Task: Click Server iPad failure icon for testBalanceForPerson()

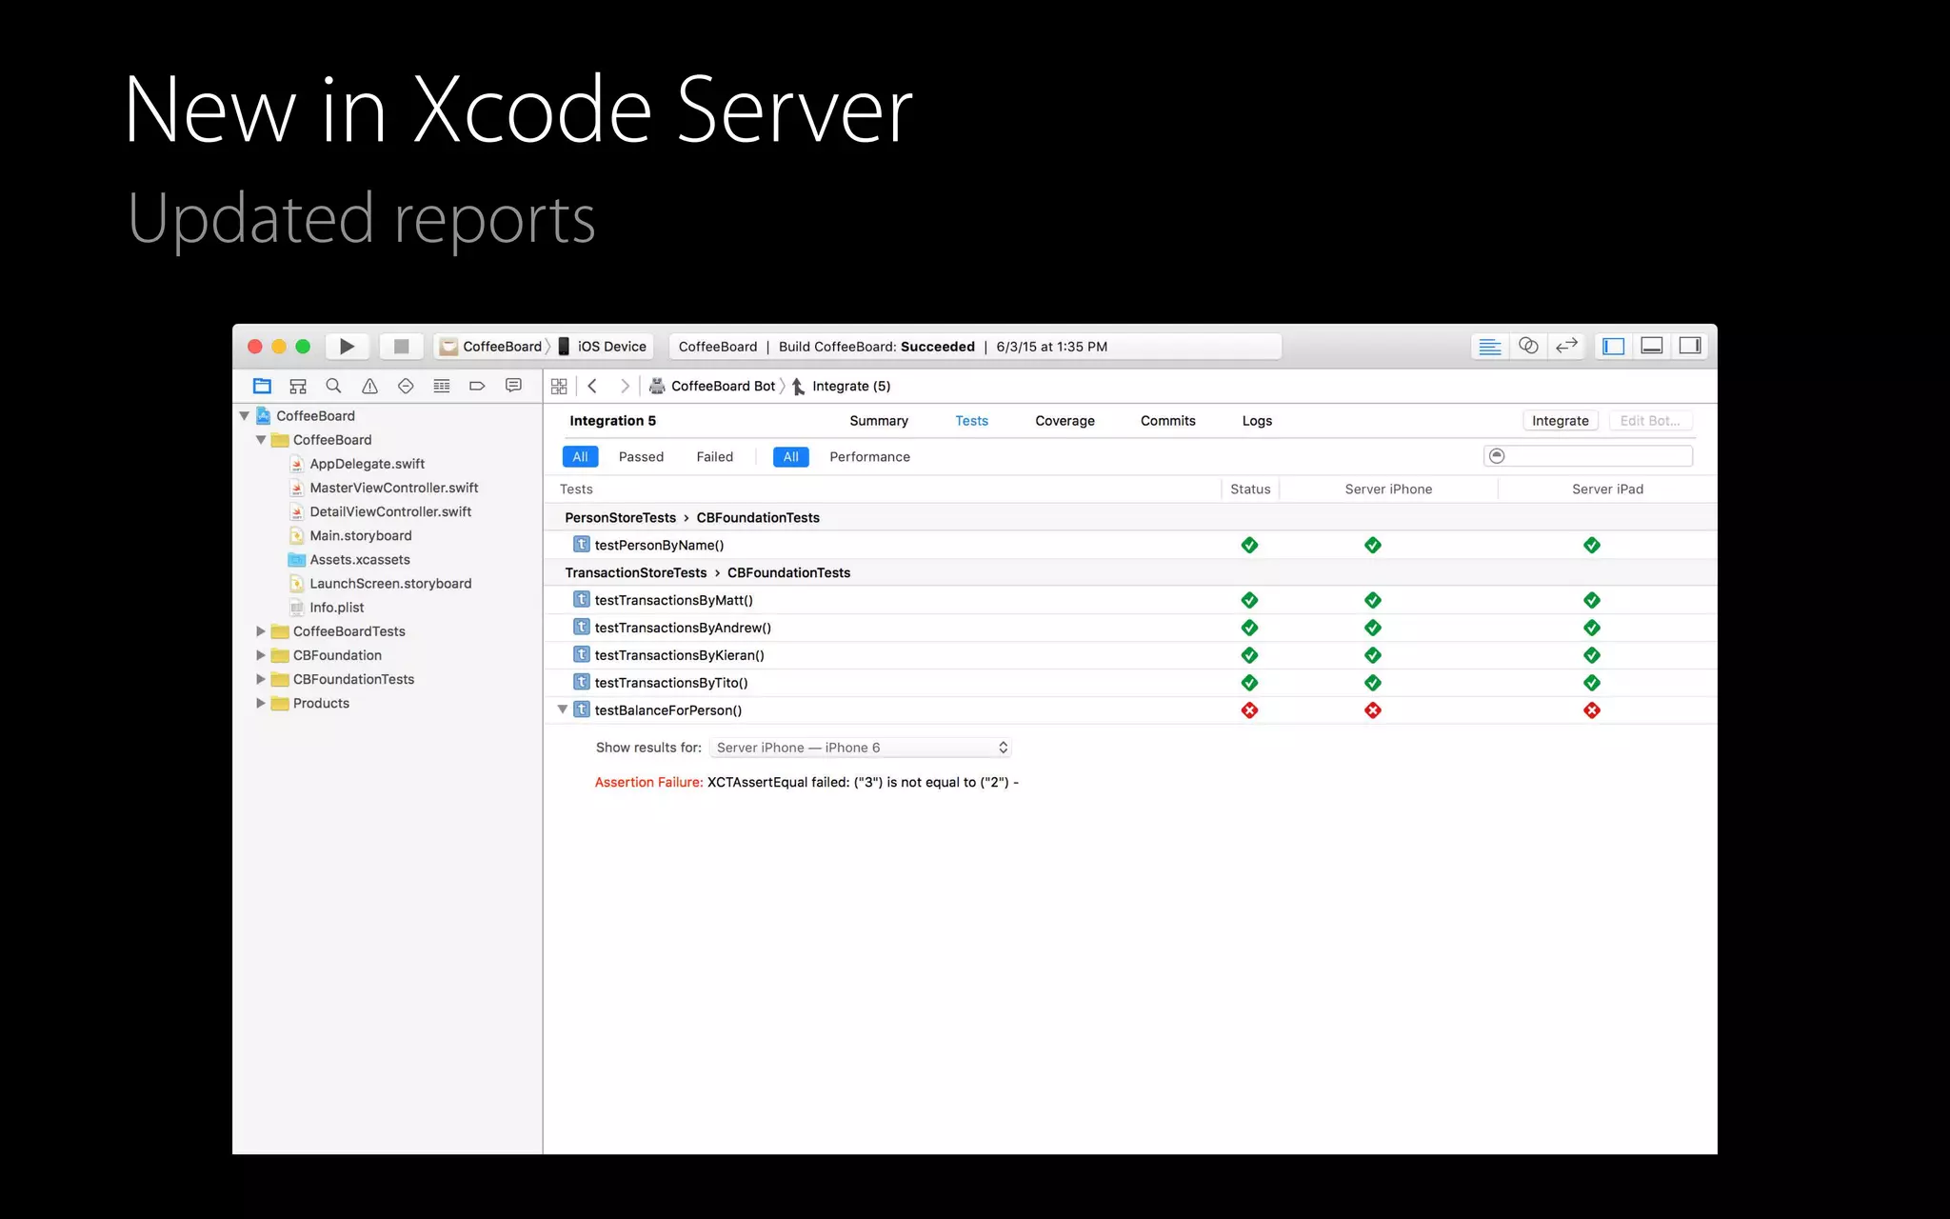Action: pyautogui.click(x=1592, y=710)
